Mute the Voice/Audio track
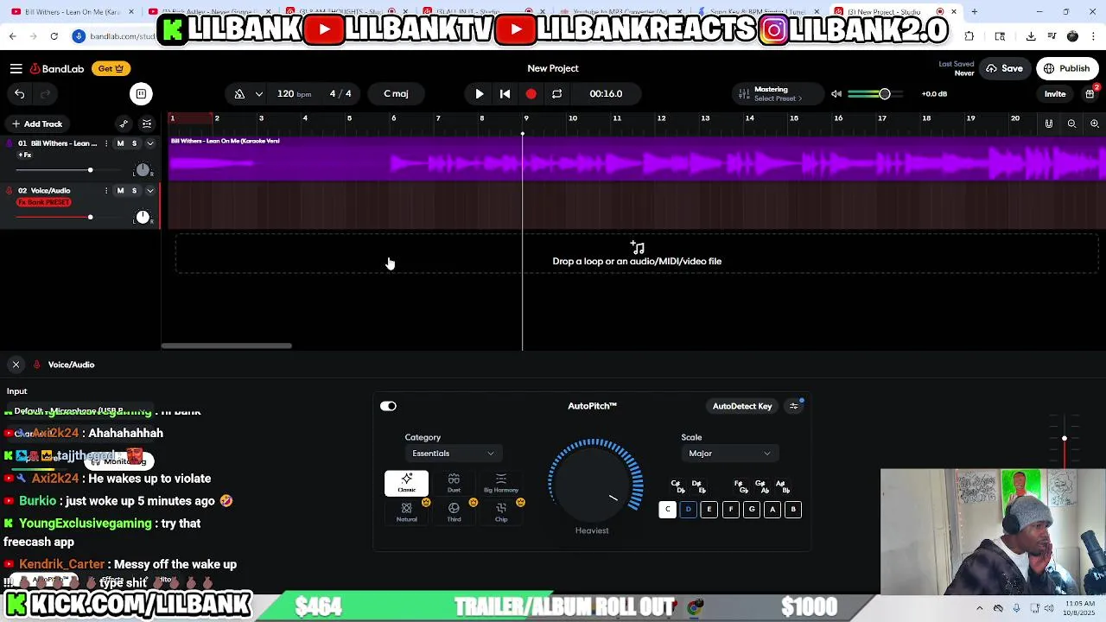This screenshot has width=1106, height=622. click(x=120, y=191)
